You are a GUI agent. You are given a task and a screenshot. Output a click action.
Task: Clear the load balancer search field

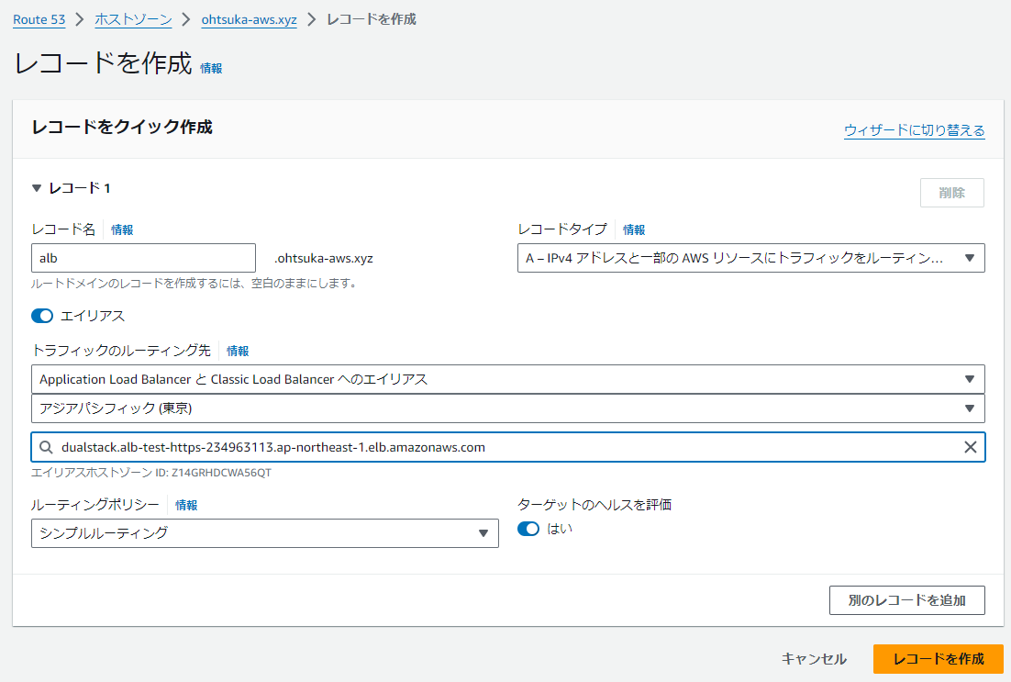[x=970, y=447]
